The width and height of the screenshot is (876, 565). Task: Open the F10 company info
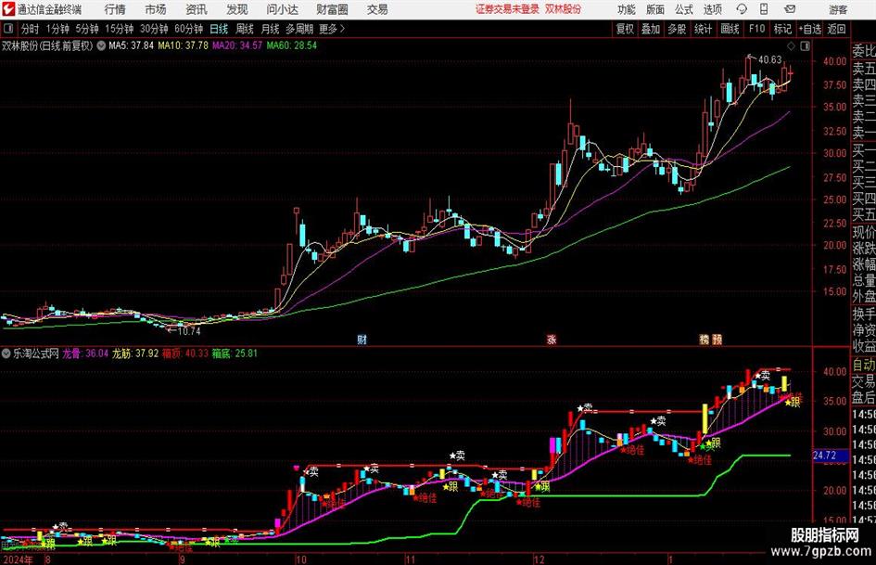click(757, 29)
